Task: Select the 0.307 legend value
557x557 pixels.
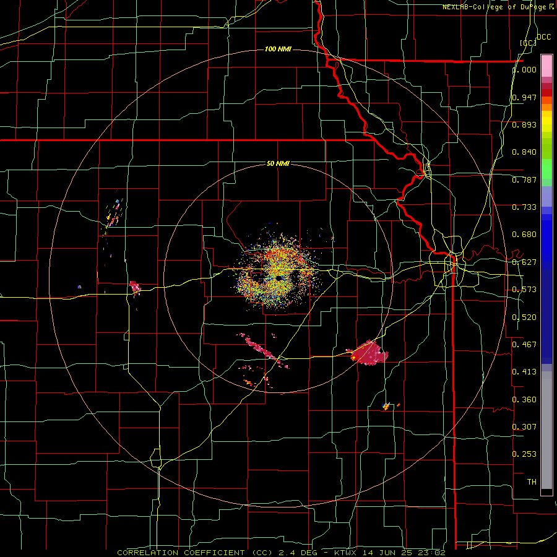Action: point(524,426)
